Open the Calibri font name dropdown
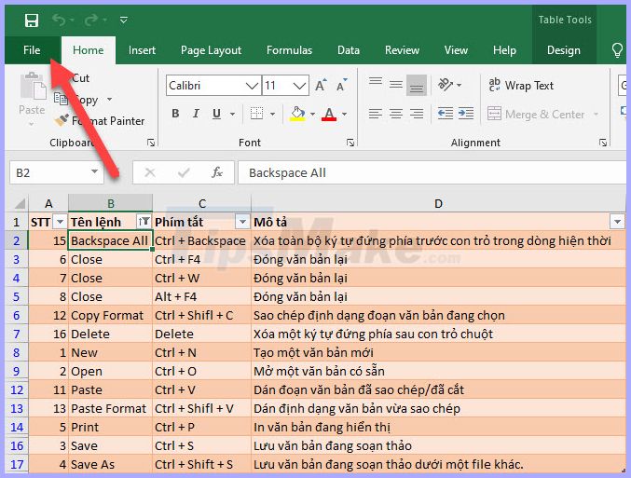This screenshot has width=631, height=478. (252, 86)
